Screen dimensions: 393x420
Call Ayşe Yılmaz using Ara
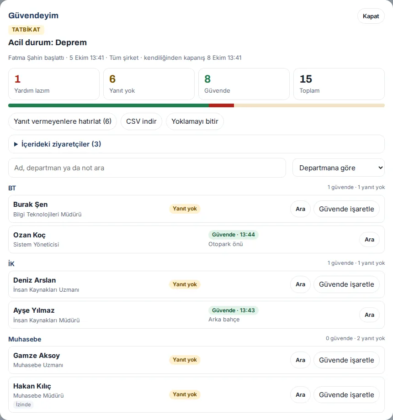pyautogui.click(x=369, y=315)
